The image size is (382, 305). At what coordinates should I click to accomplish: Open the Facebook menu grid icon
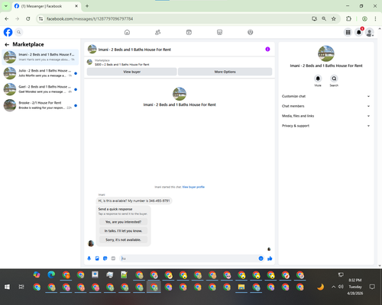[x=348, y=32]
